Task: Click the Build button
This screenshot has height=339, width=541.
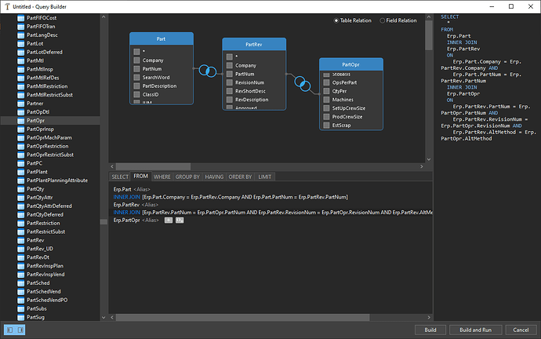Action: pyautogui.click(x=430, y=330)
